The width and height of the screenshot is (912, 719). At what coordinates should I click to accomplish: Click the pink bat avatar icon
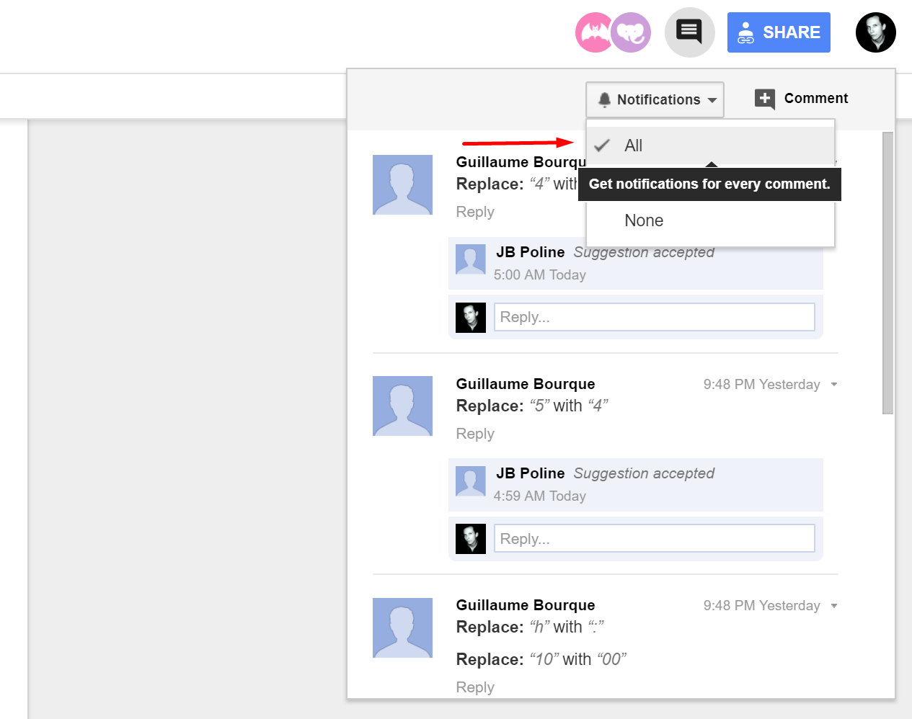(x=594, y=32)
